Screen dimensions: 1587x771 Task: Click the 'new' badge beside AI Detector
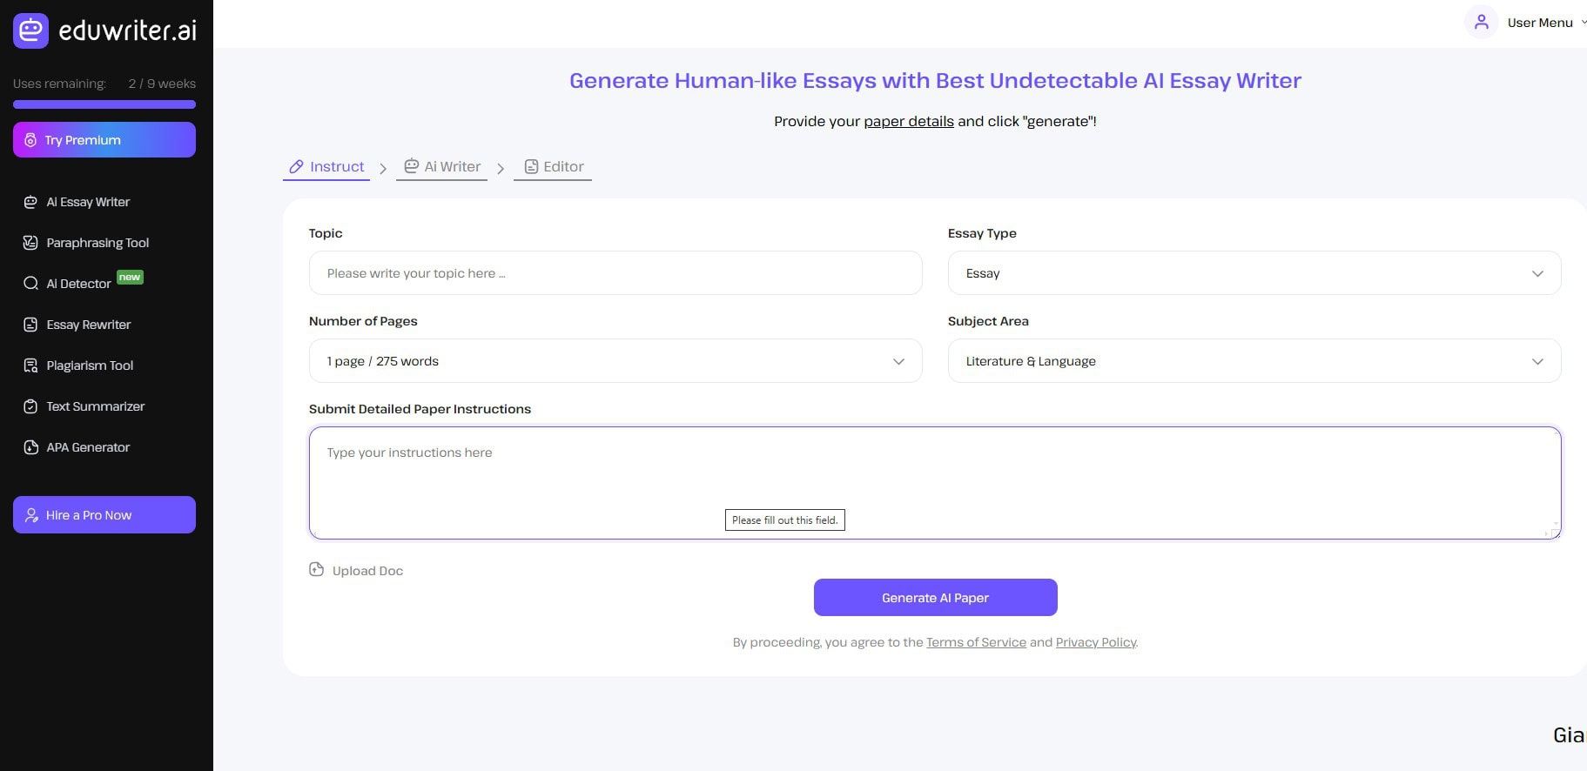[x=130, y=278]
